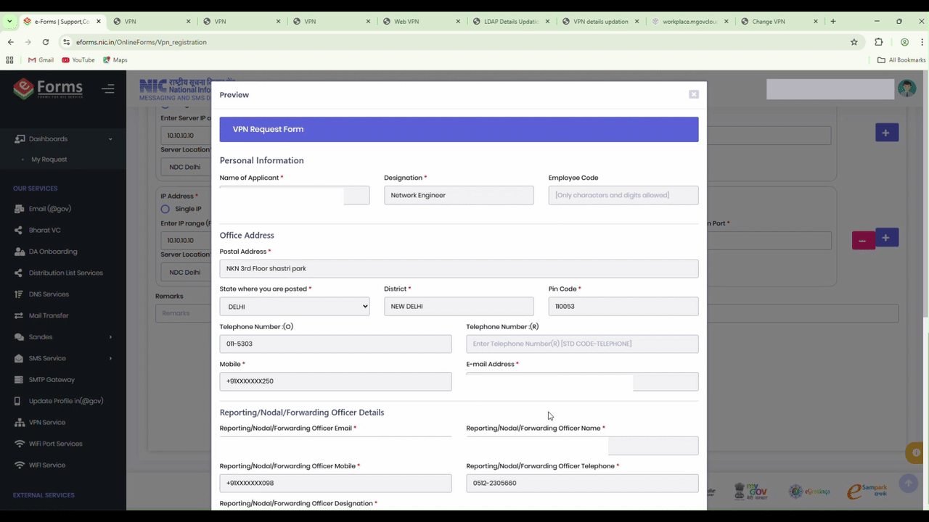Screen dimensions: 929x522
Task: Click the DA Onboarding sidebar icon
Action: 20,251
